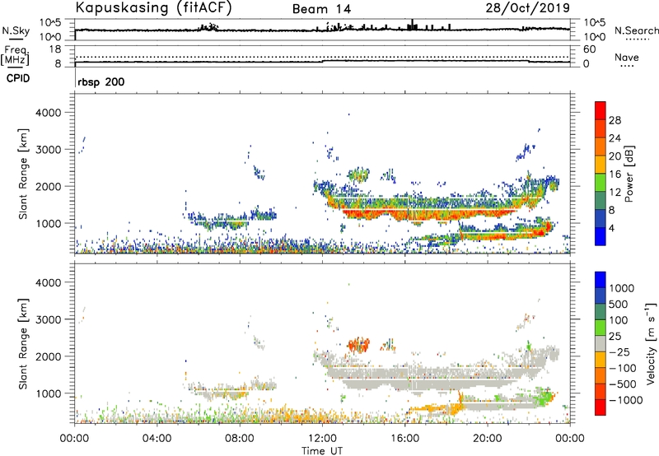Image resolution: width=659 pixels, height=456 pixels.
Task: Click the '-1000' value on the velocity scale
Action: tap(626, 400)
